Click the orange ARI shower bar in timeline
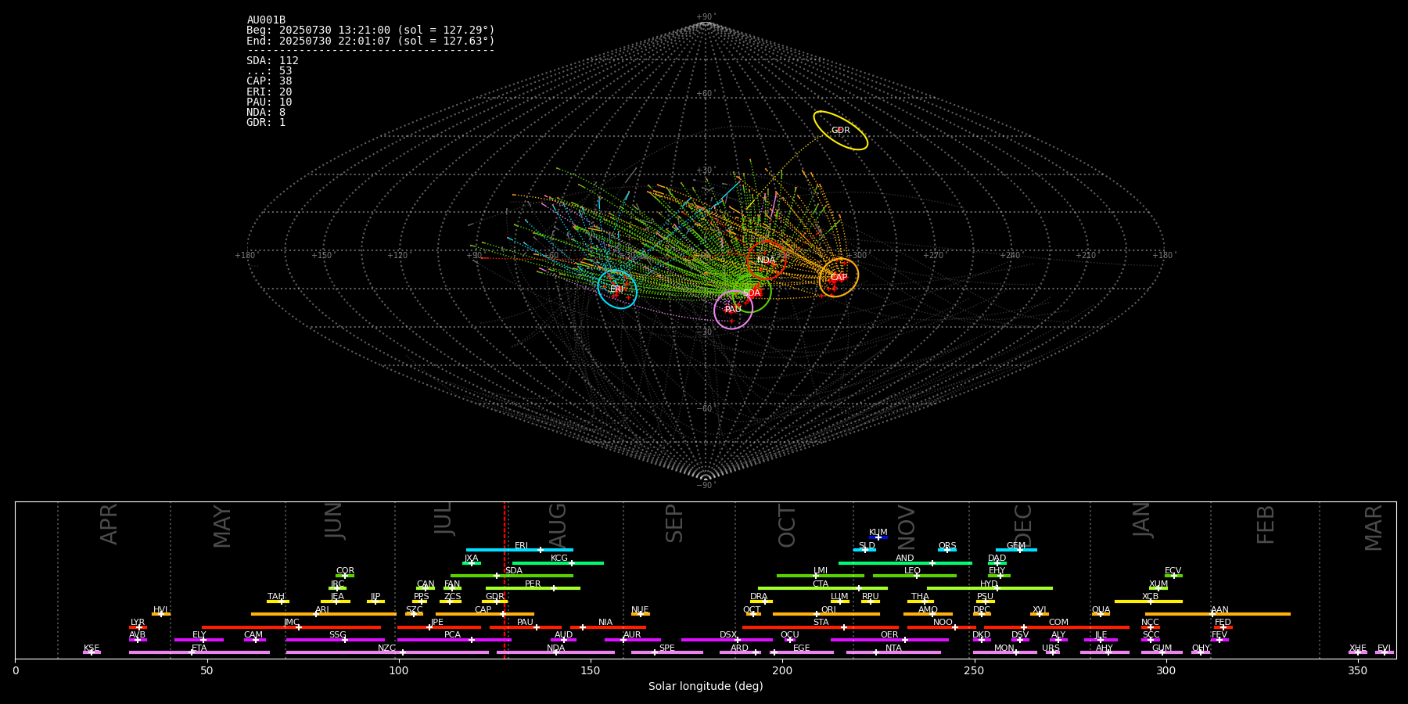Screen dimensions: 1408x704 point(323,614)
